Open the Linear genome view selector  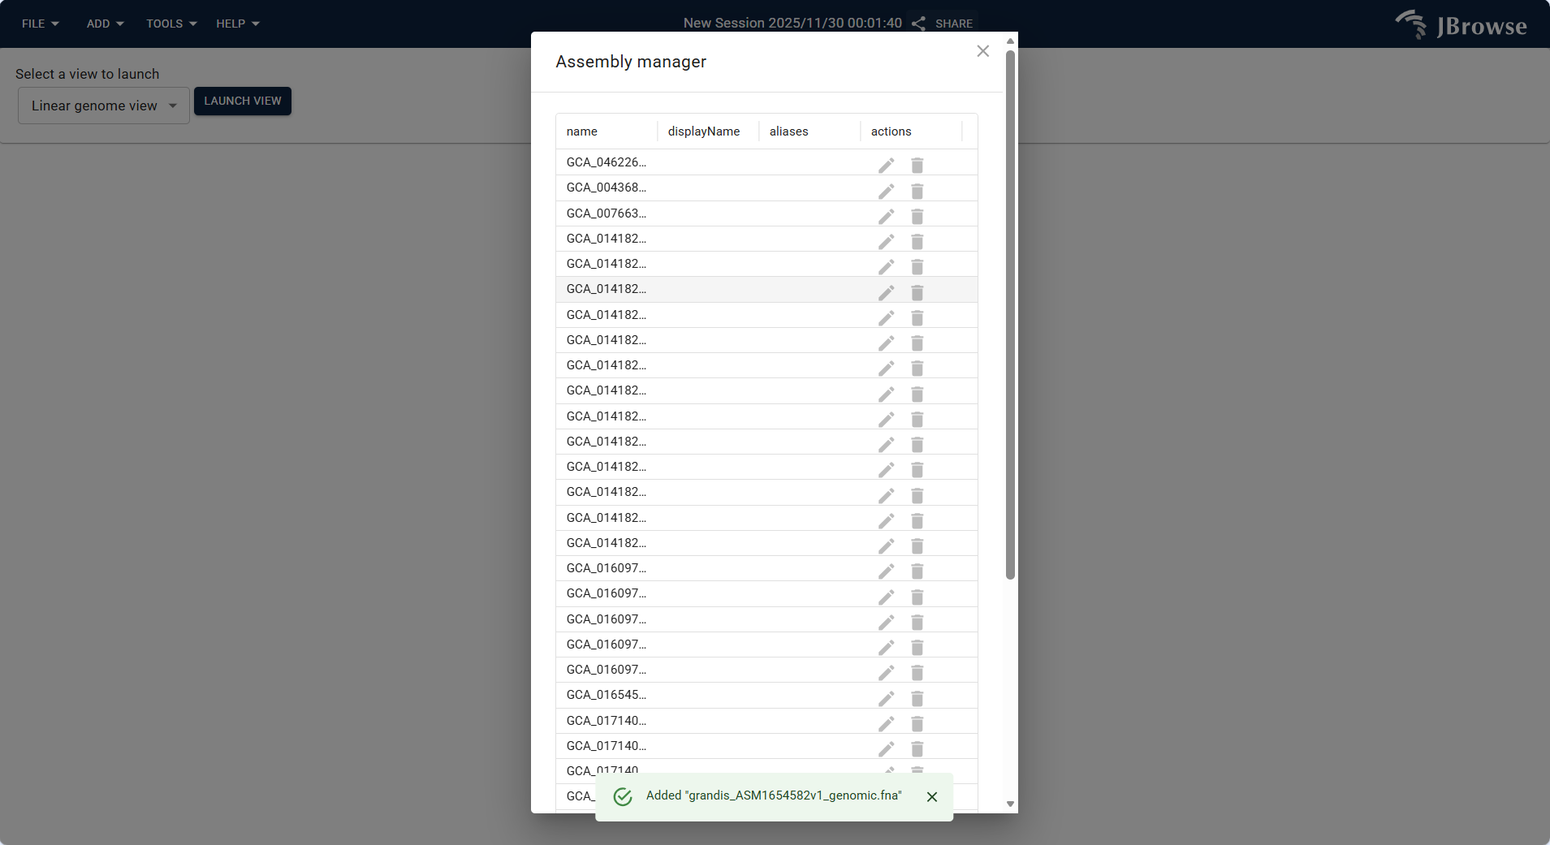(x=102, y=105)
